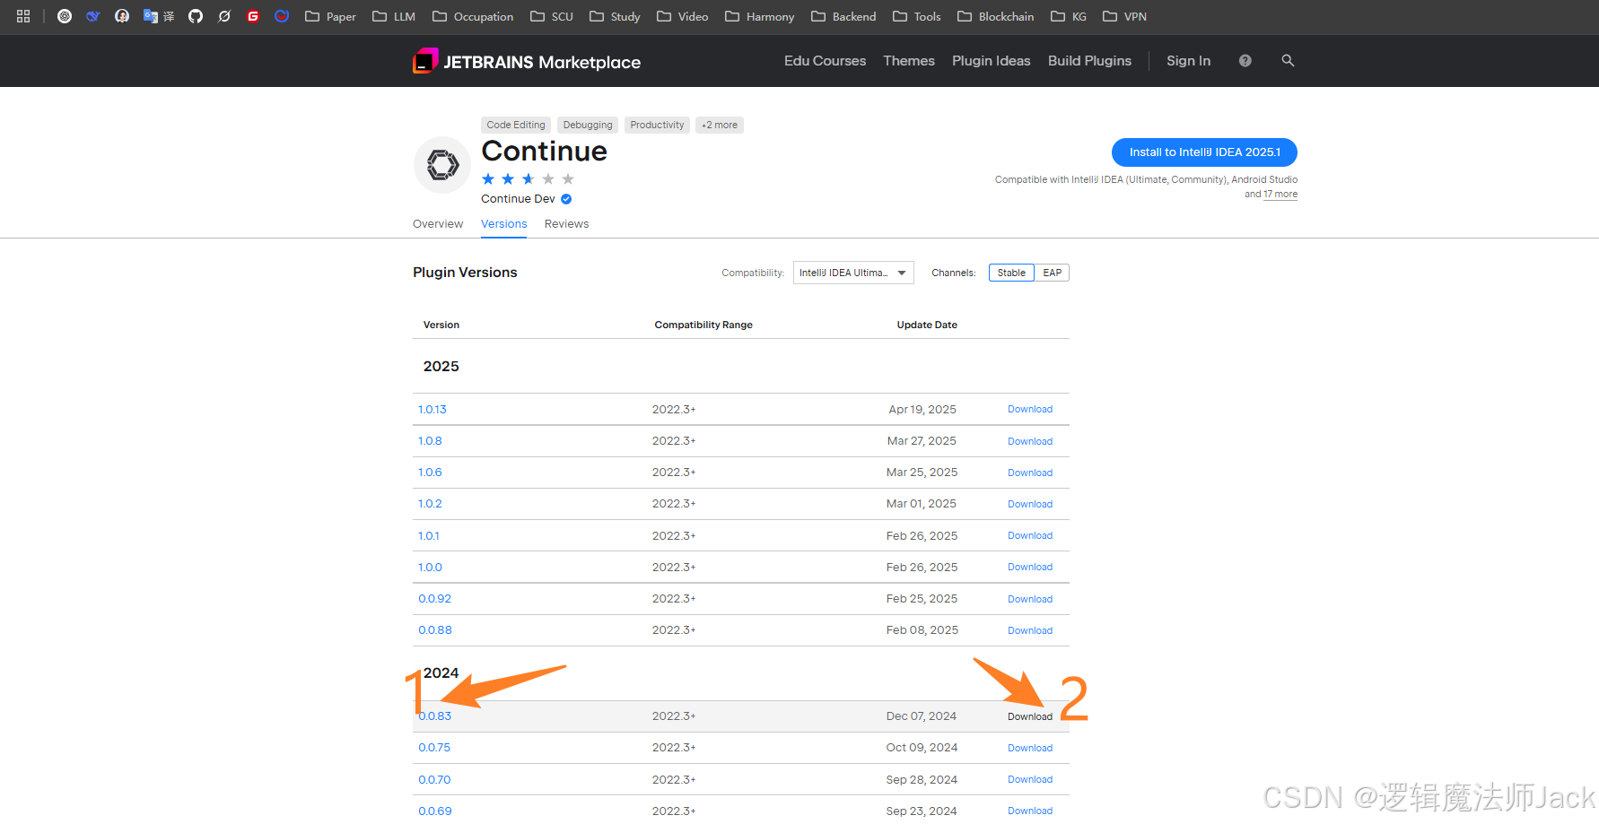Download version 1.0.0
The image size is (1599, 824).
(x=1030, y=568)
